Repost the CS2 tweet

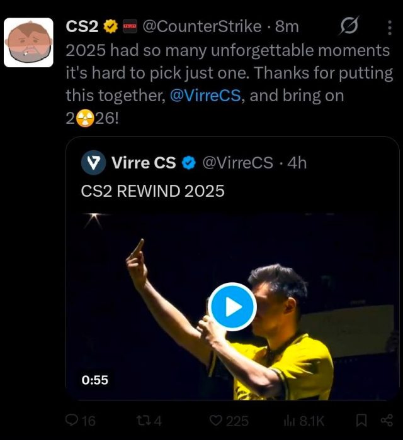coord(144,421)
